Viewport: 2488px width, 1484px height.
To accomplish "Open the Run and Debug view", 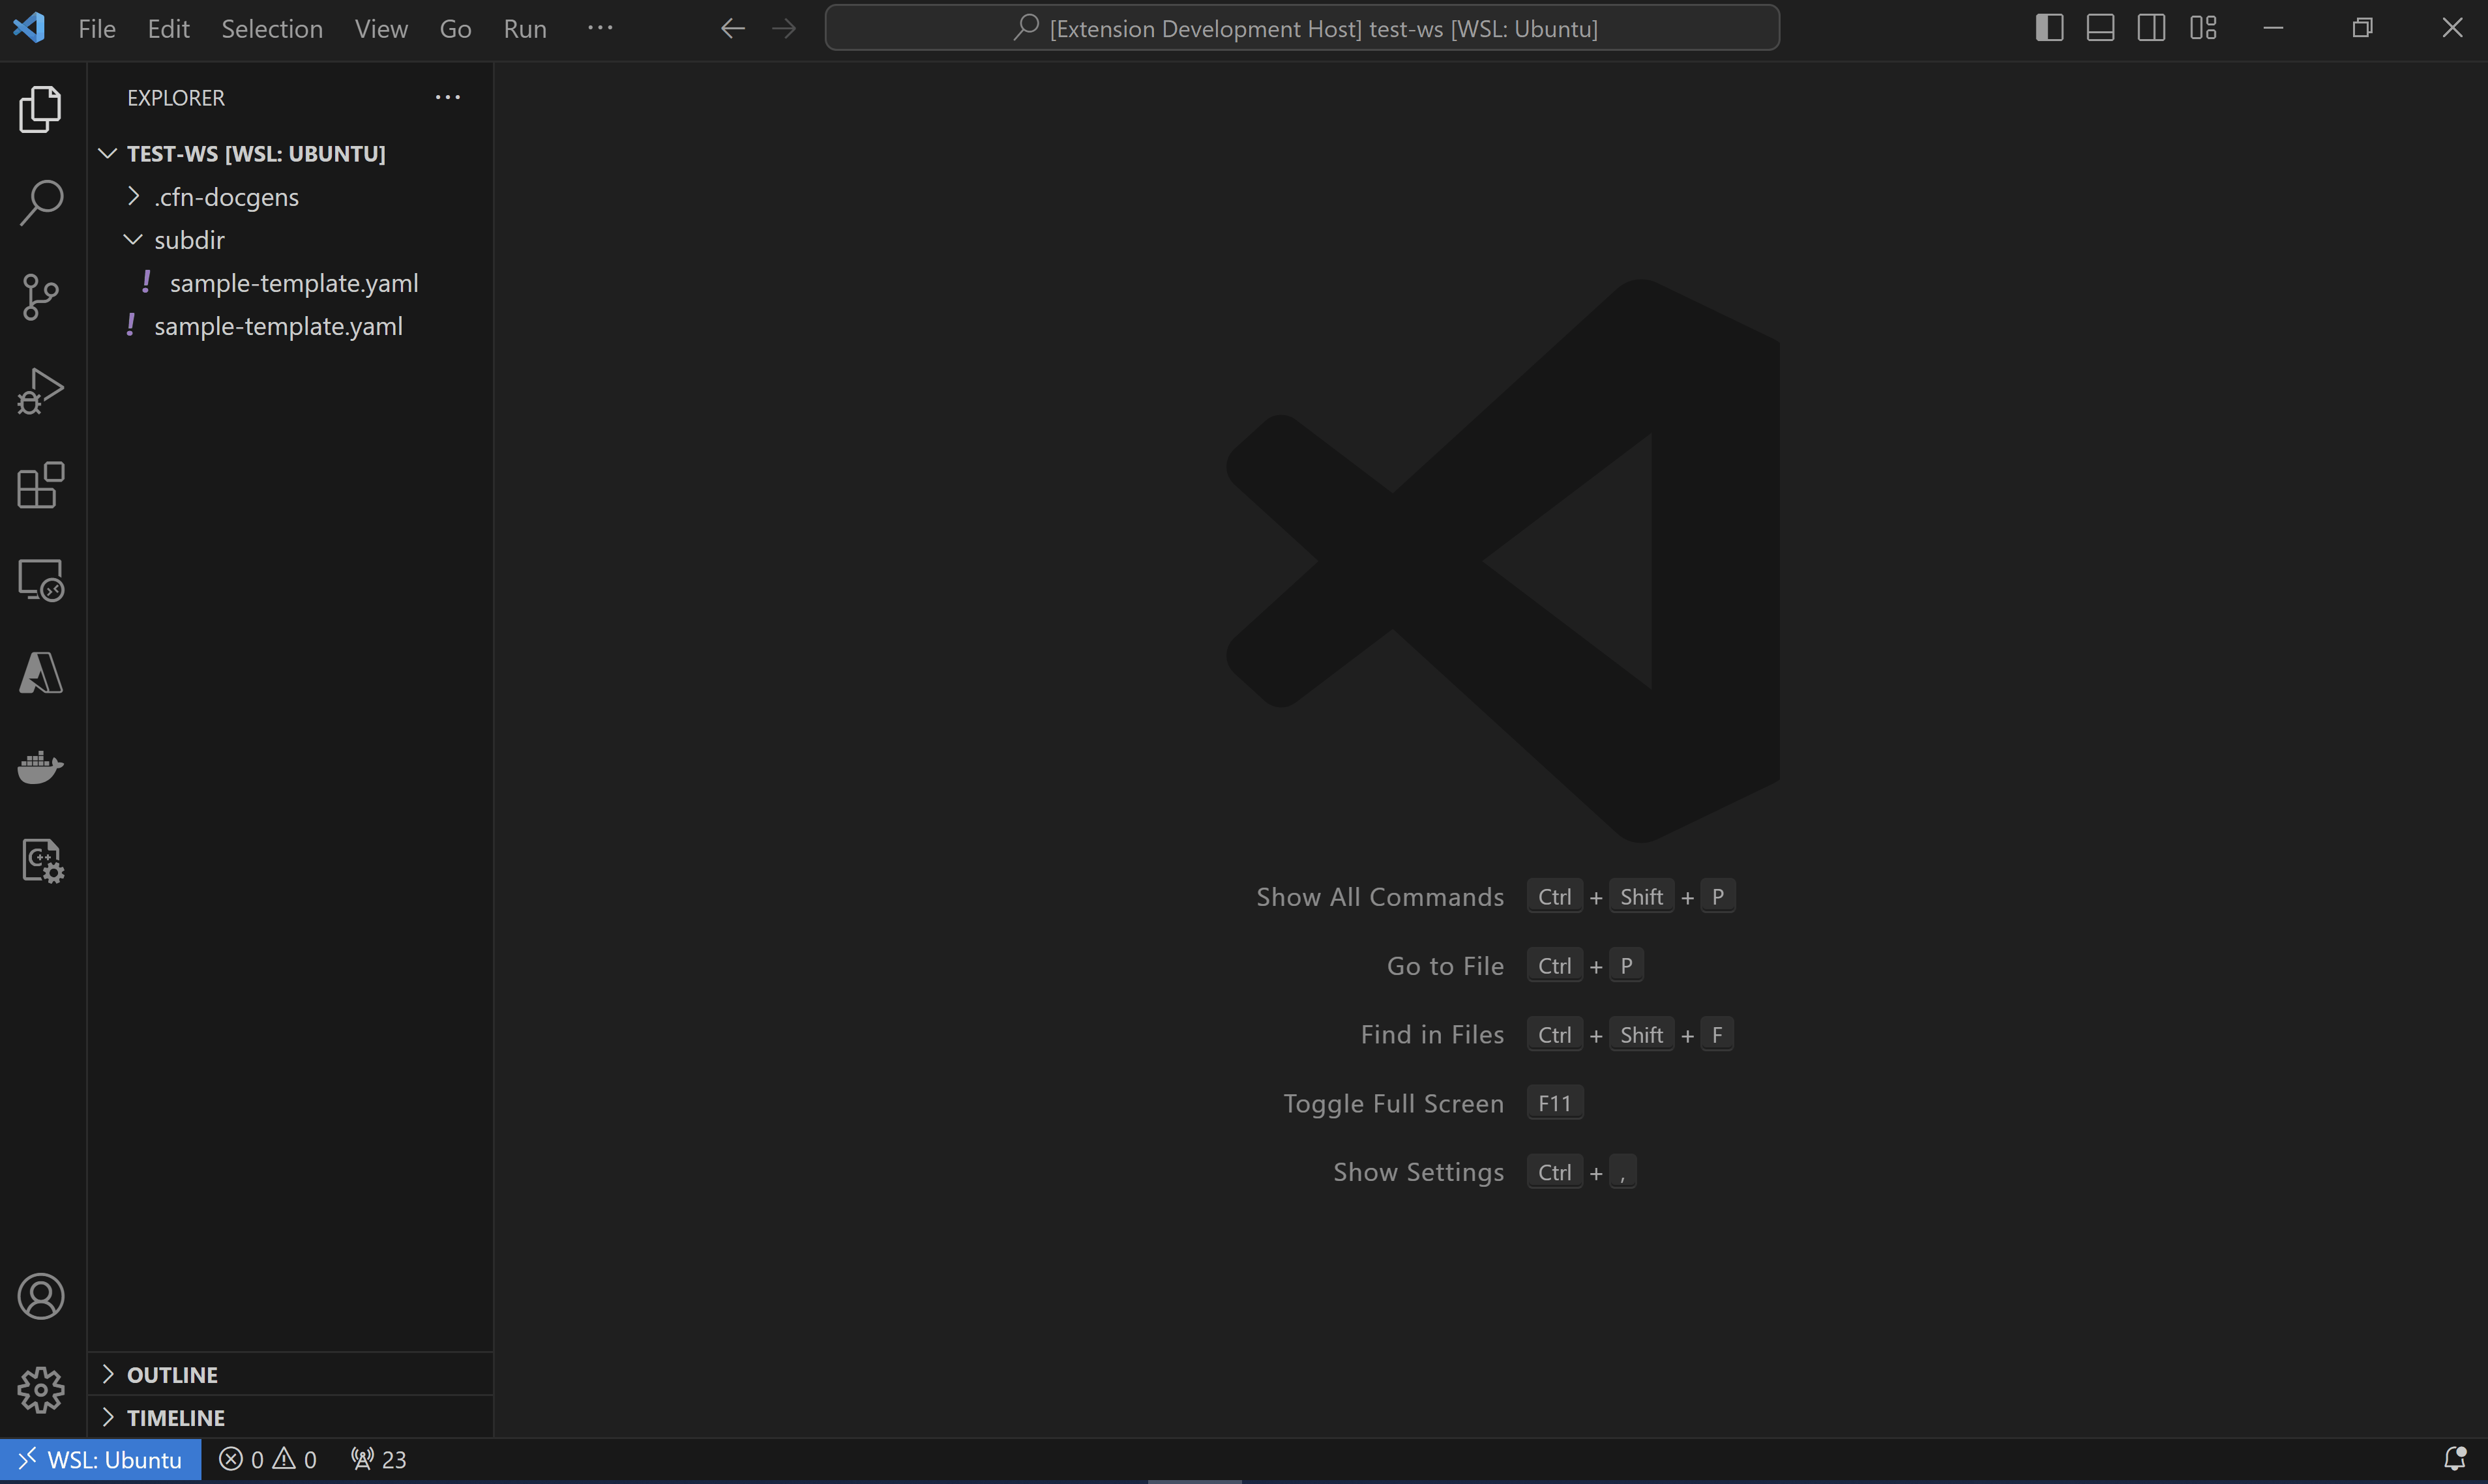I will (41, 391).
